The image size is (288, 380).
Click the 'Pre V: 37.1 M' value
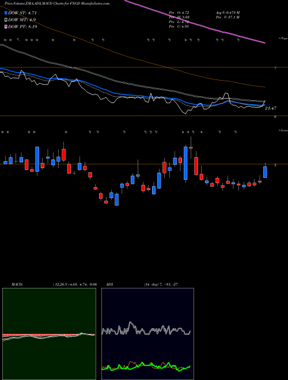click(228, 17)
